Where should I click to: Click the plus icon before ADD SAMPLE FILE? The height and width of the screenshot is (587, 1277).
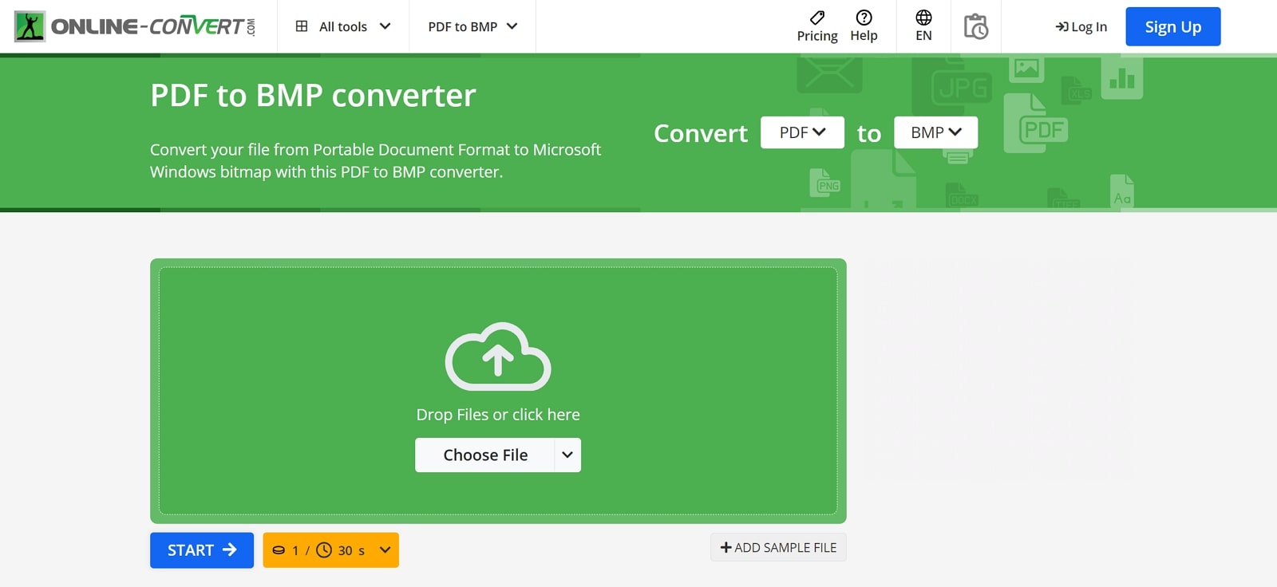tap(725, 547)
